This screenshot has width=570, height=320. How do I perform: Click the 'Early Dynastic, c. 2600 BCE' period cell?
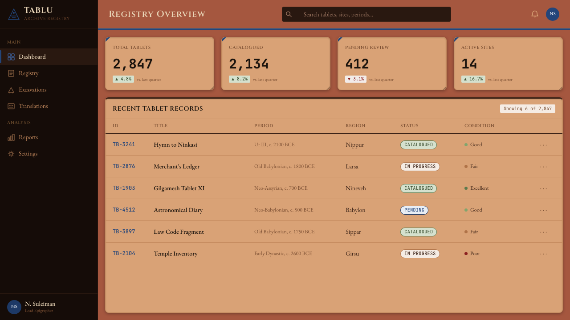283,254
